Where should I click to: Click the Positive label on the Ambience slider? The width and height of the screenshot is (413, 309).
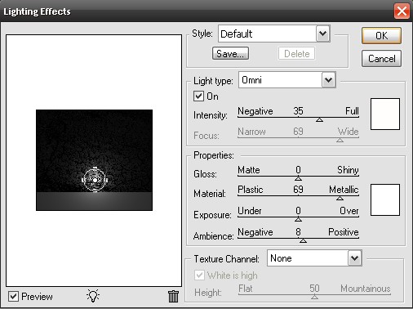click(344, 232)
